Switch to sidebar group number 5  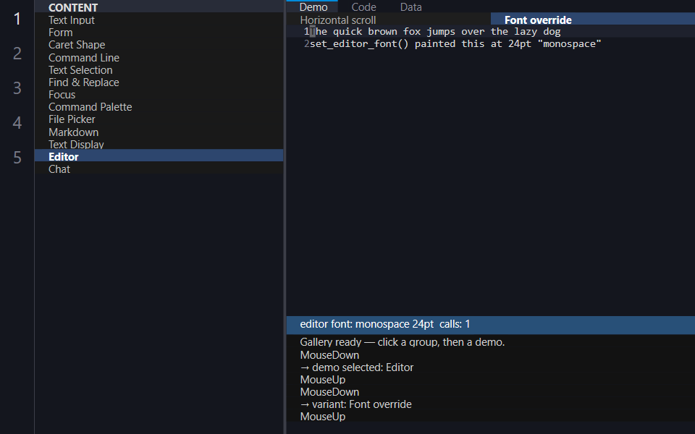[17, 157]
